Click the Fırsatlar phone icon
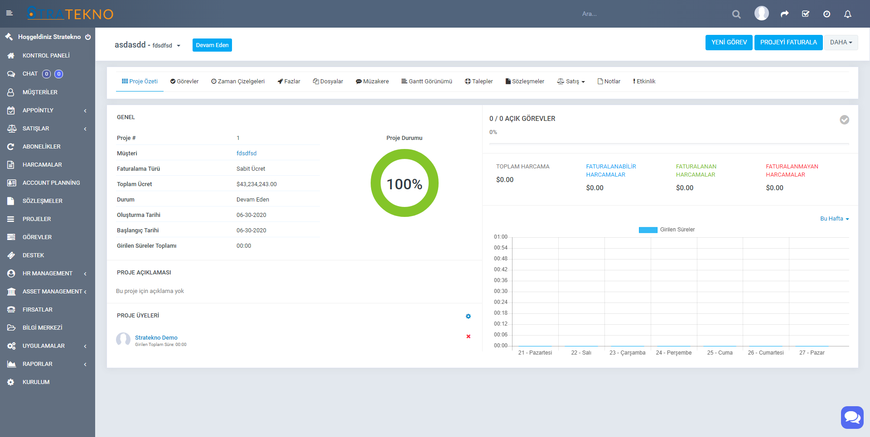 11,310
